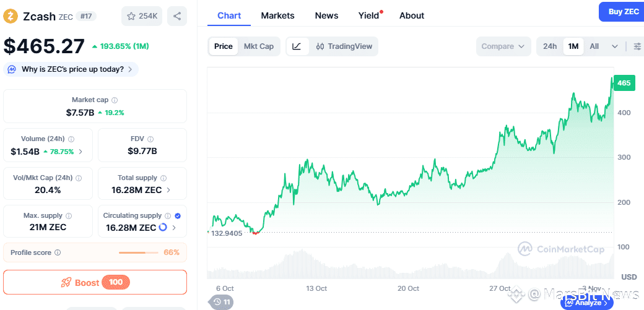
Task: Open the Yield tab
Action: coord(369,15)
